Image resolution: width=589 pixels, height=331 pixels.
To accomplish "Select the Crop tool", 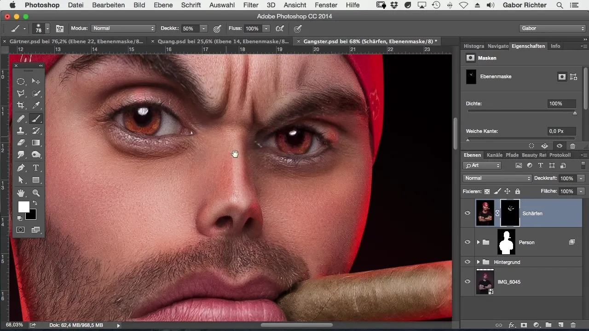I will tap(21, 106).
